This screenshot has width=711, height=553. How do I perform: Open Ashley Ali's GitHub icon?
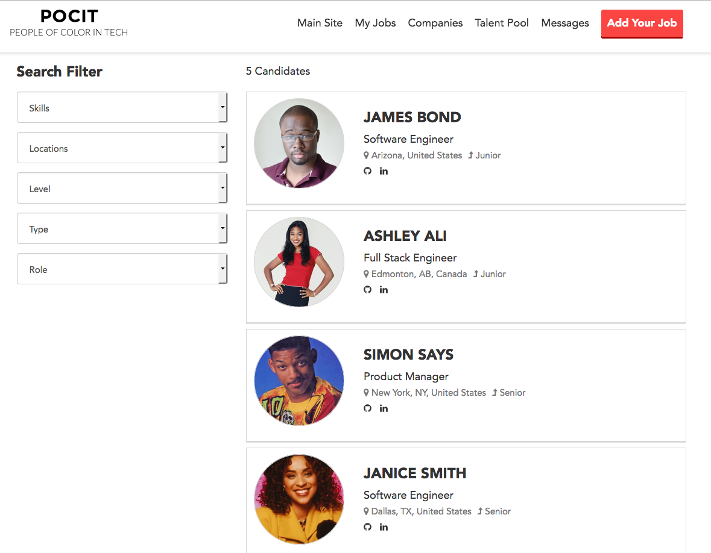point(367,290)
